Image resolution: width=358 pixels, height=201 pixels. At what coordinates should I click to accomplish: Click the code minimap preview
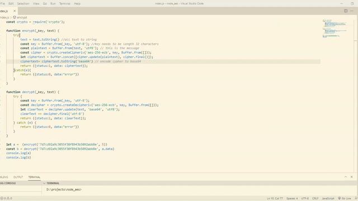click(x=335, y=28)
